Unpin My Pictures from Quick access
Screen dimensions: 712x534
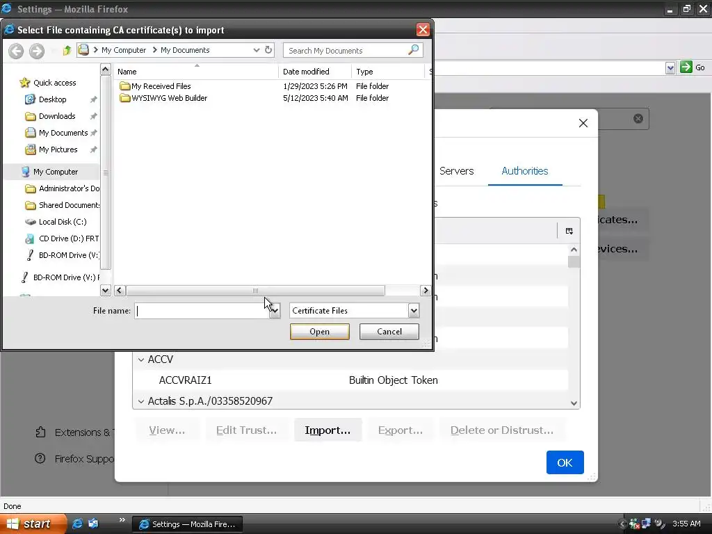(94, 149)
